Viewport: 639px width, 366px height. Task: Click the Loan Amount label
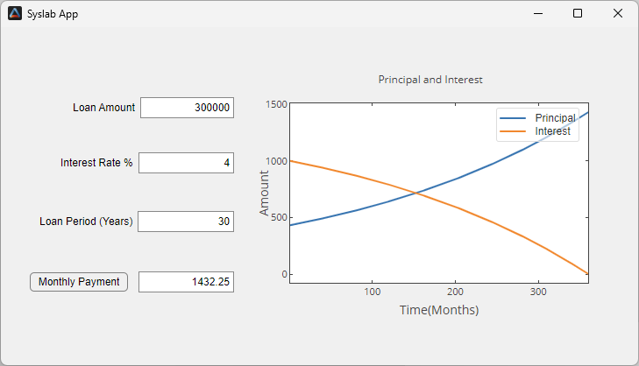(103, 108)
